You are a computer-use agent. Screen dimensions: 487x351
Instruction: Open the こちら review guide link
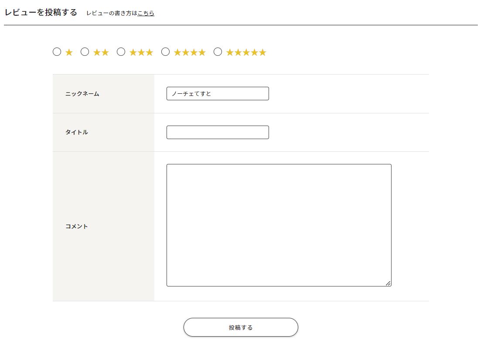[146, 13]
